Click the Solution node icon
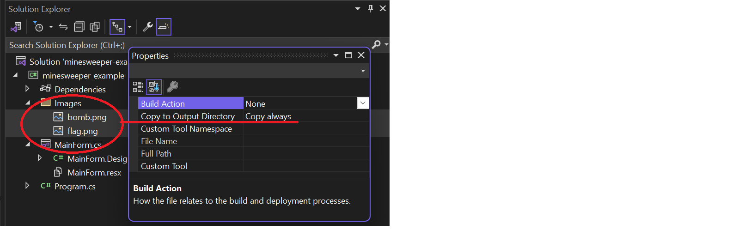The image size is (744, 236). pos(21,61)
